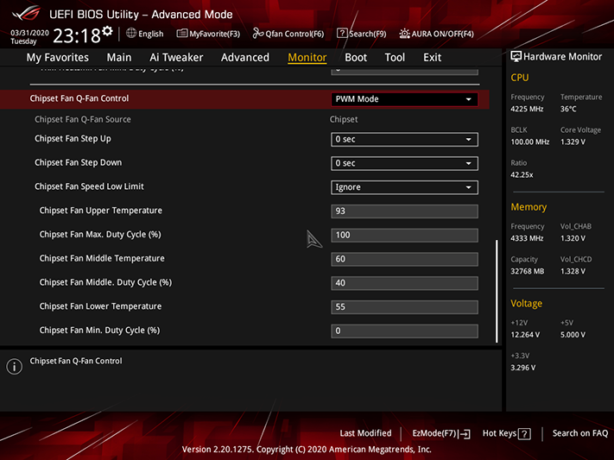Edit Chipset Fan Max. Duty Cycle field

(404, 235)
